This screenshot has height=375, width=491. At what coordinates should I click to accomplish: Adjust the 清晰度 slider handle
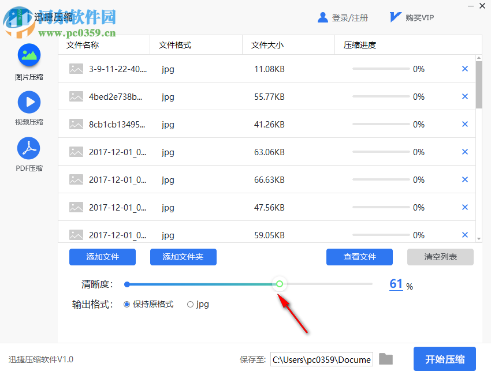280,284
